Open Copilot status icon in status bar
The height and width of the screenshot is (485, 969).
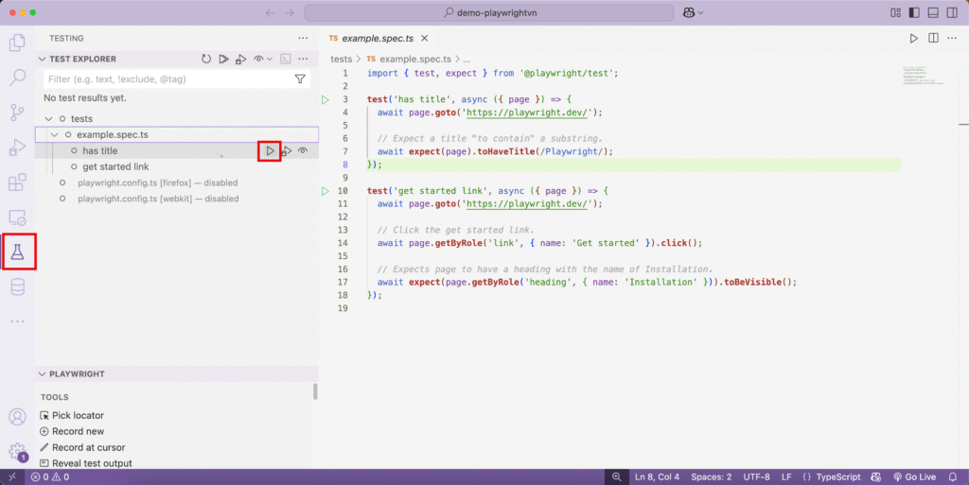pyautogui.click(x=875, y=477)
